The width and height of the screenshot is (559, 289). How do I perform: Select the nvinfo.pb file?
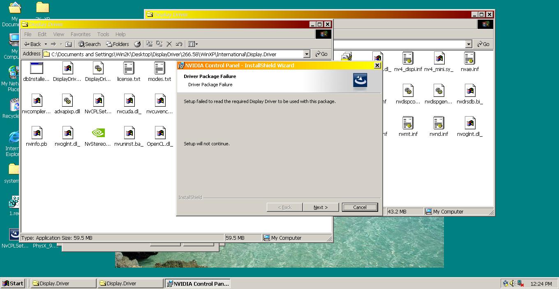[37, 137]
